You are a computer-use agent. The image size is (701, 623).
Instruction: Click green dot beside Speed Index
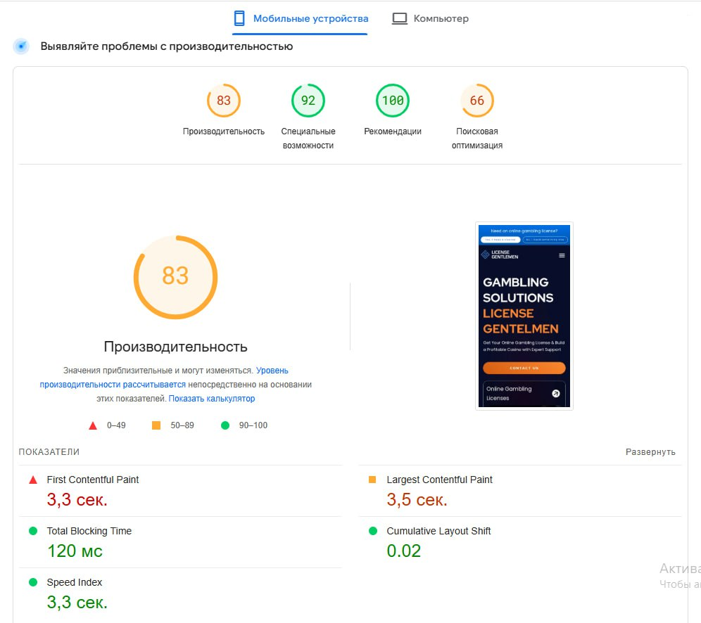coord(32,582)
